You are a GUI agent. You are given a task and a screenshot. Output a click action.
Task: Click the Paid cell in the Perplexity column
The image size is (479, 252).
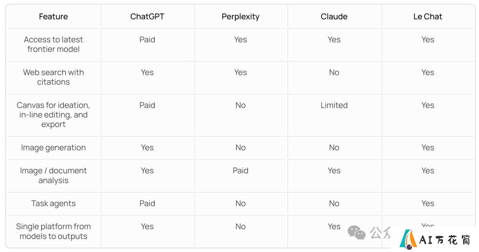[240, 171]
